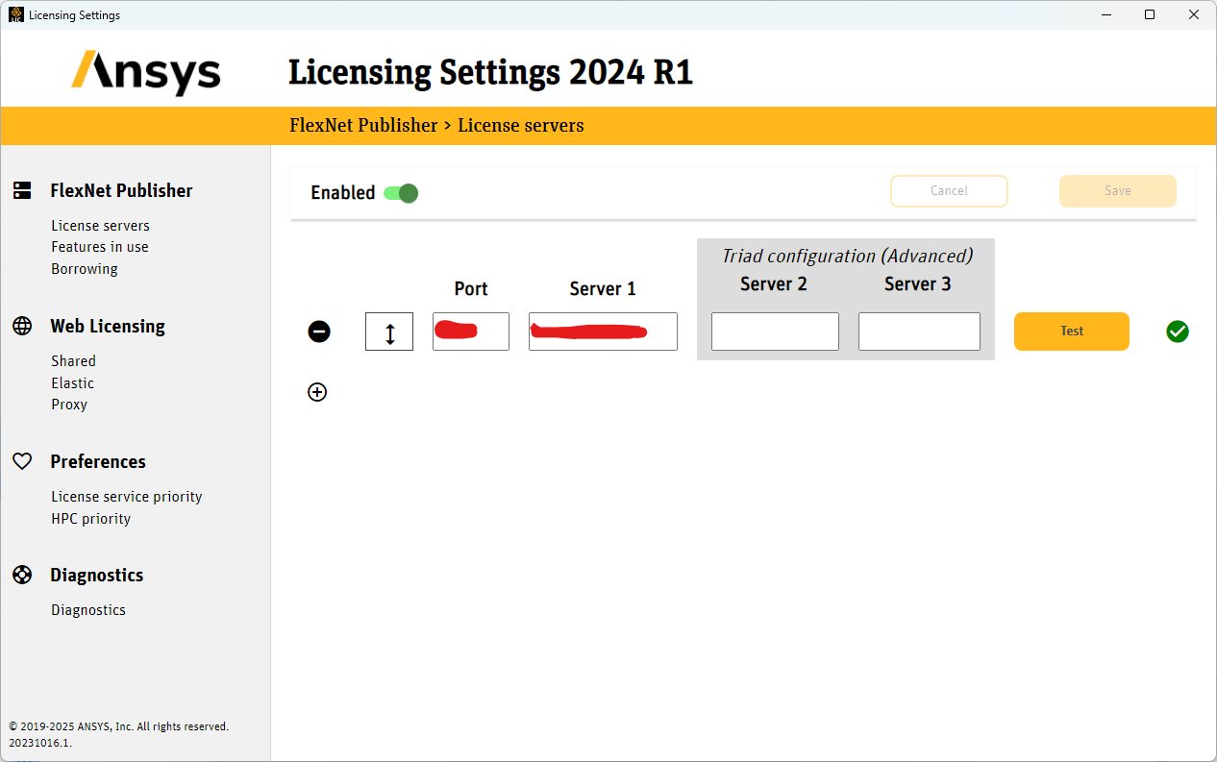Click into the Server 1 input field
The width and height of the screenshot is (1217, 762).
[603, 332]
